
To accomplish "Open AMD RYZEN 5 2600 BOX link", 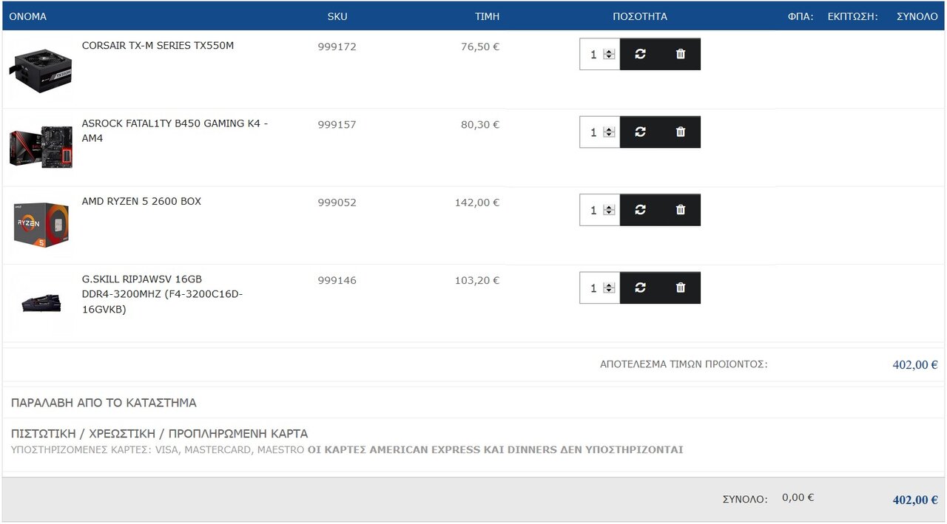I will click(x=141, y=201).
